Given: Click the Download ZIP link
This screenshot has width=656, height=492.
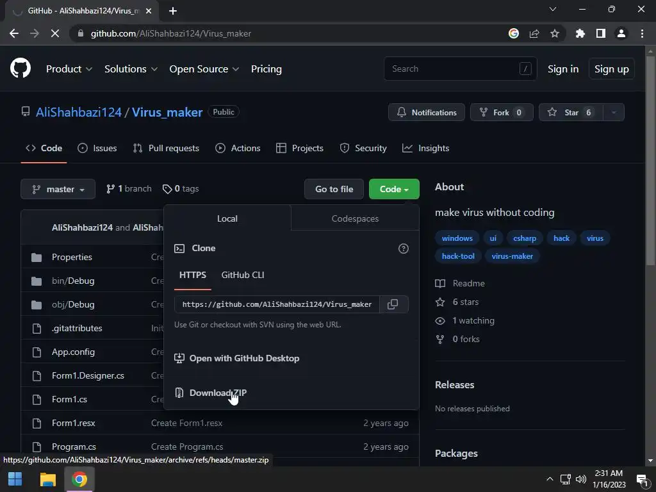Looking at the screenshot, I should (218, 393).
